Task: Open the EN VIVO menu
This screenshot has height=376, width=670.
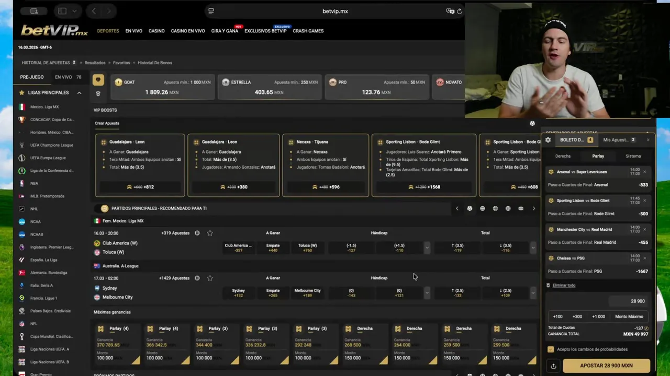Action: (x=133, y=31)
